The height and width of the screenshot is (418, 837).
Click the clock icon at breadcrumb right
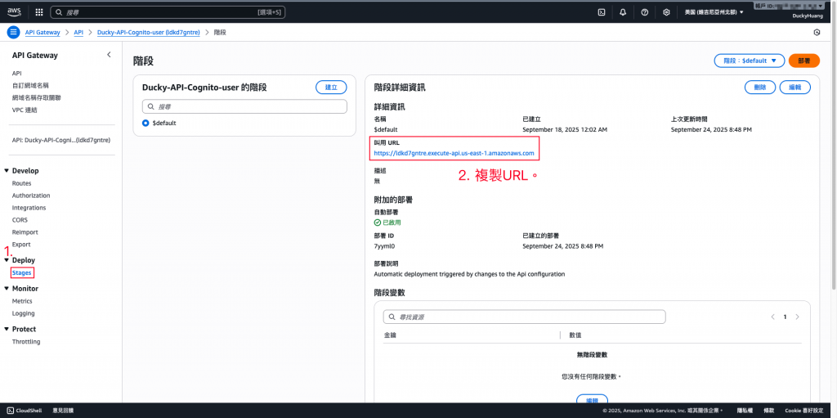pyautogui.click(x=817, y=32)
